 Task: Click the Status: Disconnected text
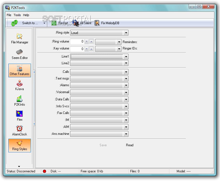(21, 171)
